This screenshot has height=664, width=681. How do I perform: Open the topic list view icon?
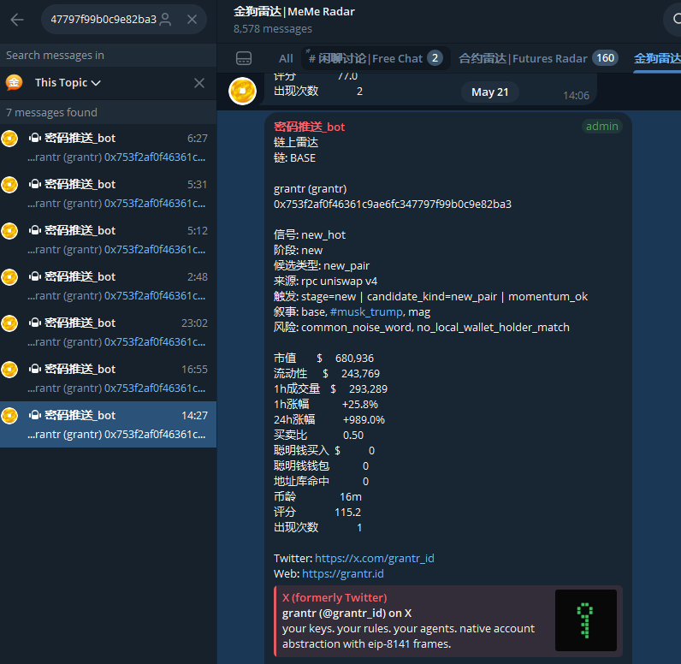tap(244, 58)
